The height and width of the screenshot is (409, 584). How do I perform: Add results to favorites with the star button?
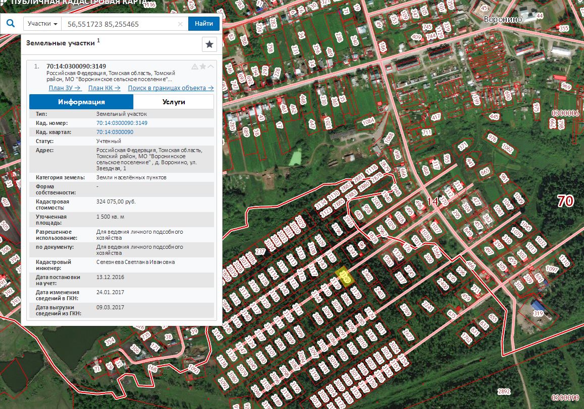(x=209, y=44)
